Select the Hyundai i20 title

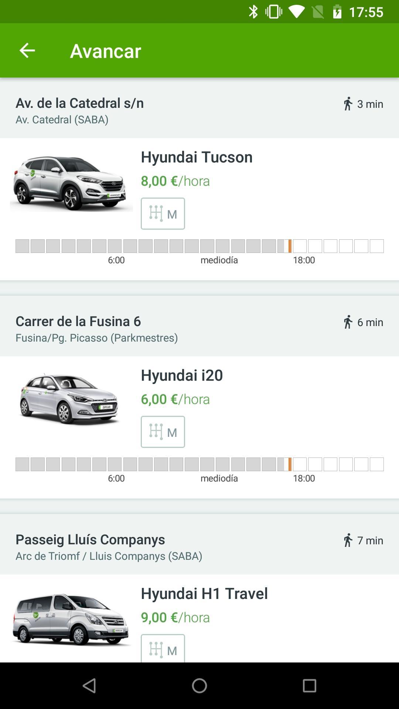(x=182, y=375)
